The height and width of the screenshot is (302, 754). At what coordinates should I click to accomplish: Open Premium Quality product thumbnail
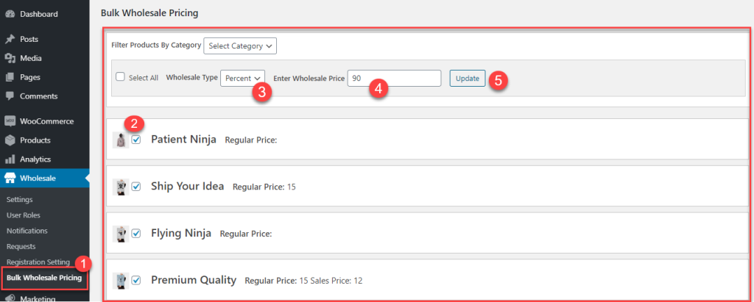[x=121, y=281]
